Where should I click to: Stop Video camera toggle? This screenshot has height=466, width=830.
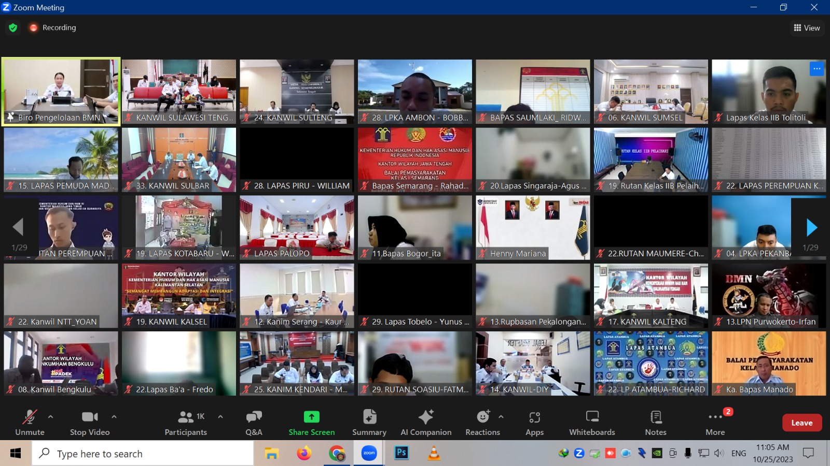[x=90, y=423]
